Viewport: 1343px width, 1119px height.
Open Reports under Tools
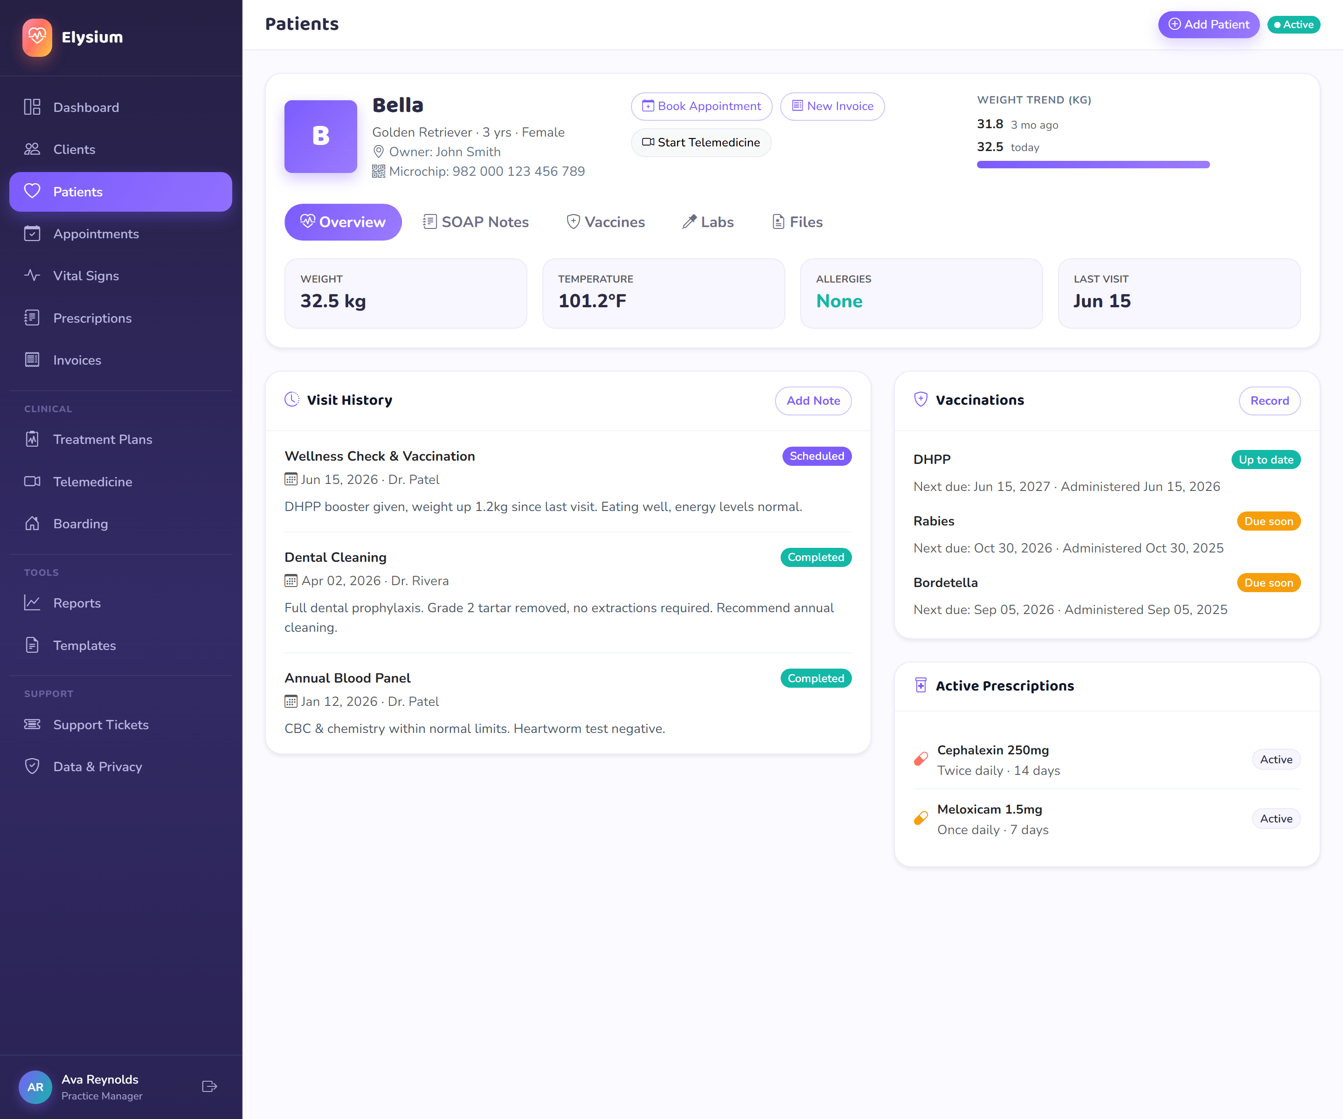(x=121, y=603)
